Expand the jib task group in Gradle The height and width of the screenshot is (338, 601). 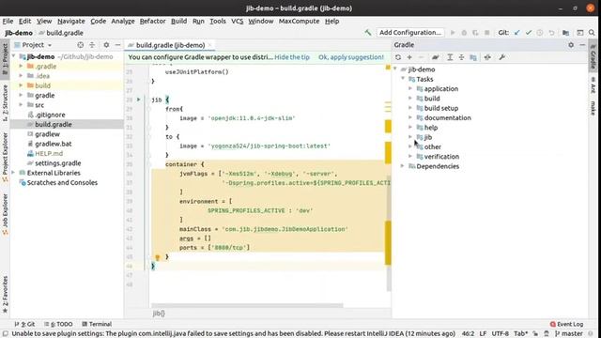[410, 137]
